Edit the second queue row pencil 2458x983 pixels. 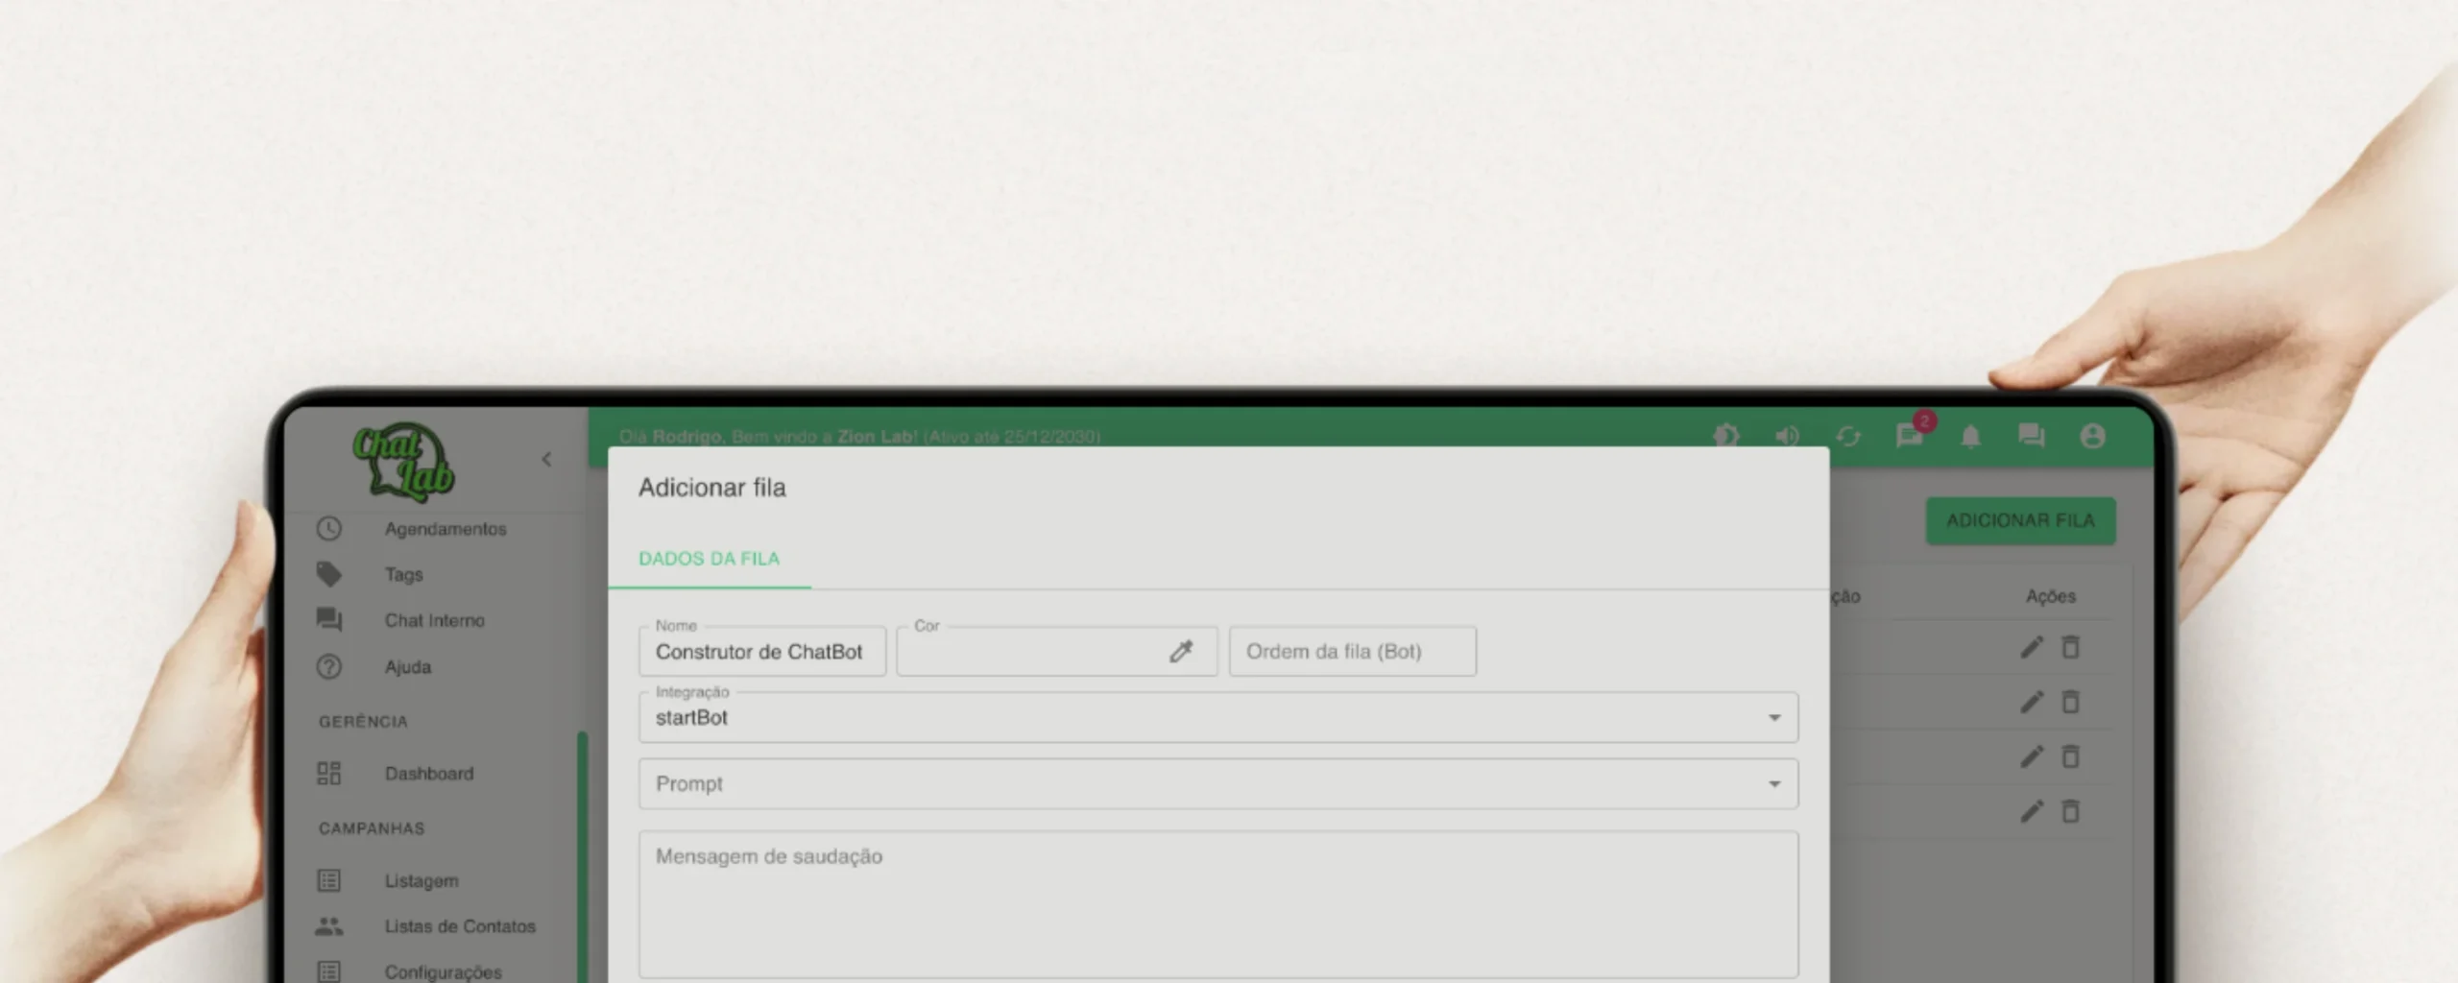2031,703
